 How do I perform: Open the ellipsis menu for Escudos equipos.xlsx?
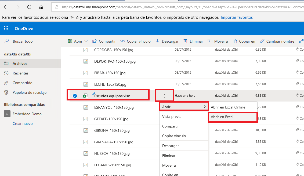pyautogui.click(x=164, y=95)
